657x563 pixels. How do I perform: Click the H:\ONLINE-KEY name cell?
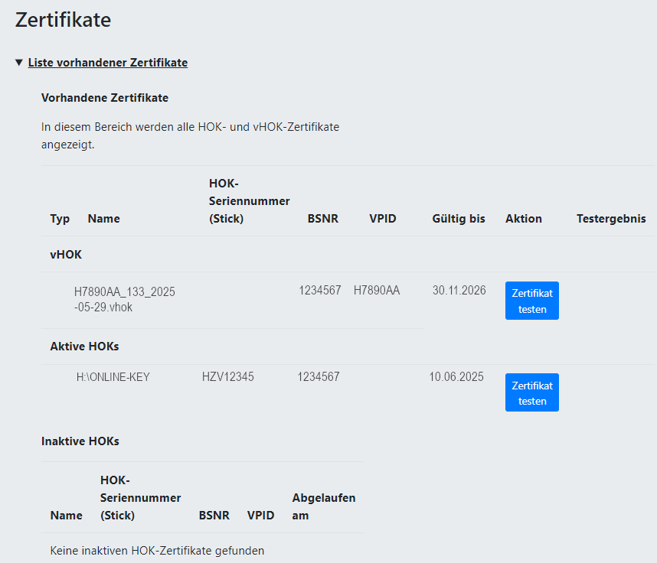(x=113, y=377)
